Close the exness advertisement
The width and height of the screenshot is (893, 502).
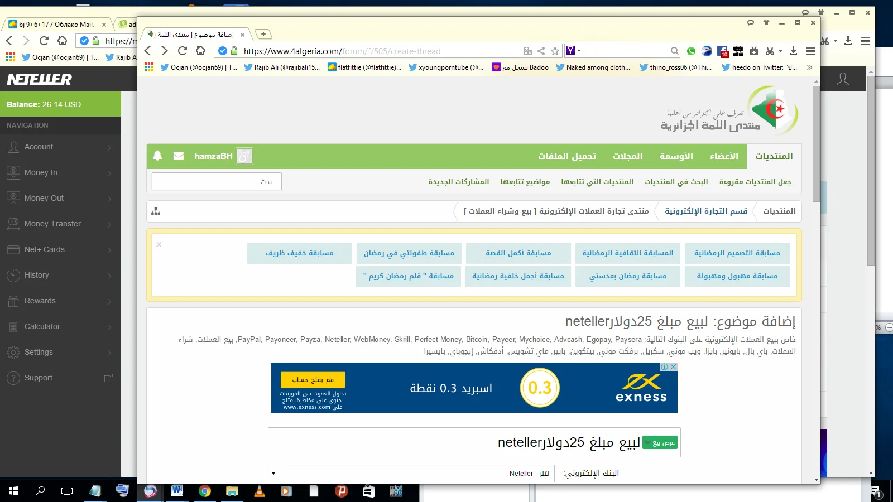pyautogui.click(x=674, y=366)
